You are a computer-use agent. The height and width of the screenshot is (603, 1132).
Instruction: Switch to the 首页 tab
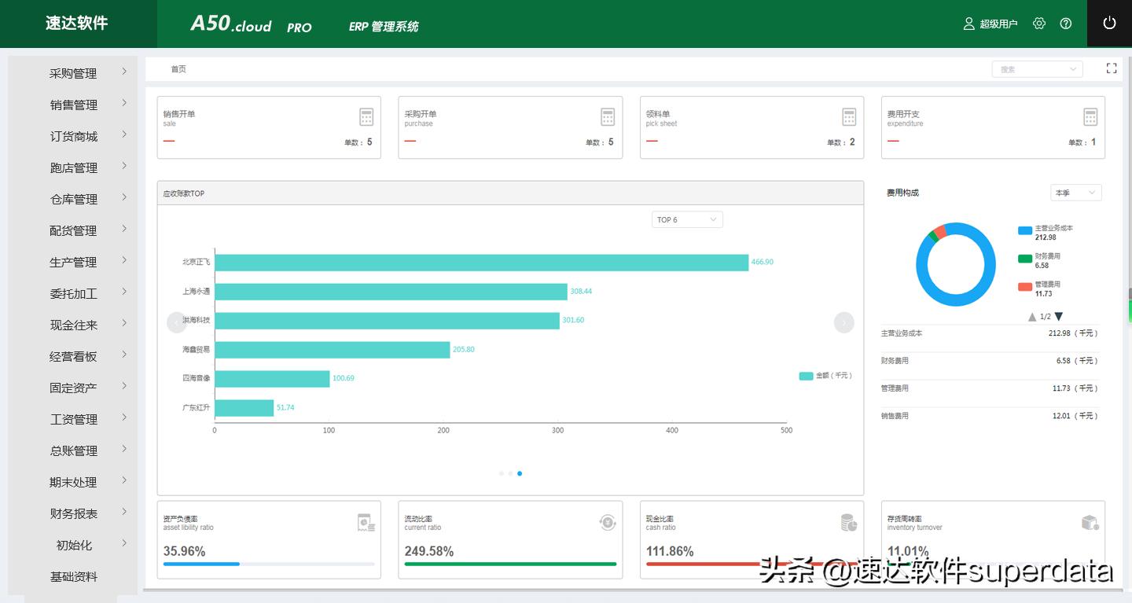(178, 68)
